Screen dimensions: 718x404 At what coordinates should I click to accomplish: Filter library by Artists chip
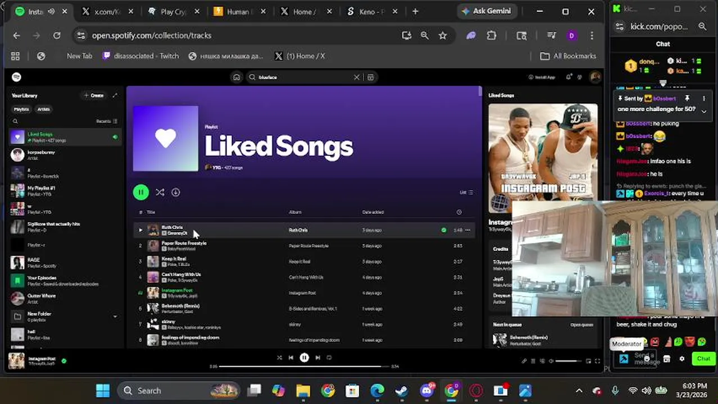pos(44,109)
